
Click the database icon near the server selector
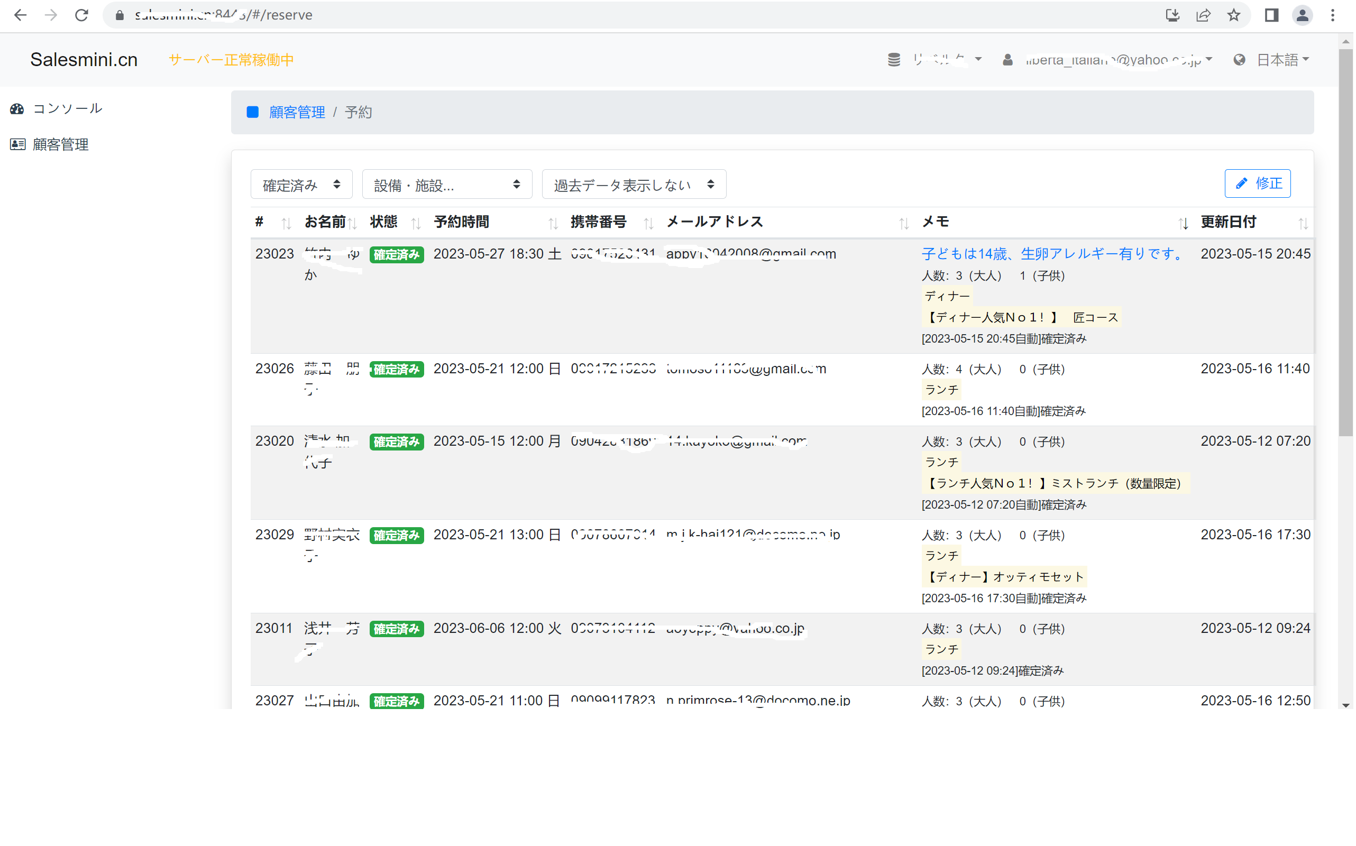point(894,59)
